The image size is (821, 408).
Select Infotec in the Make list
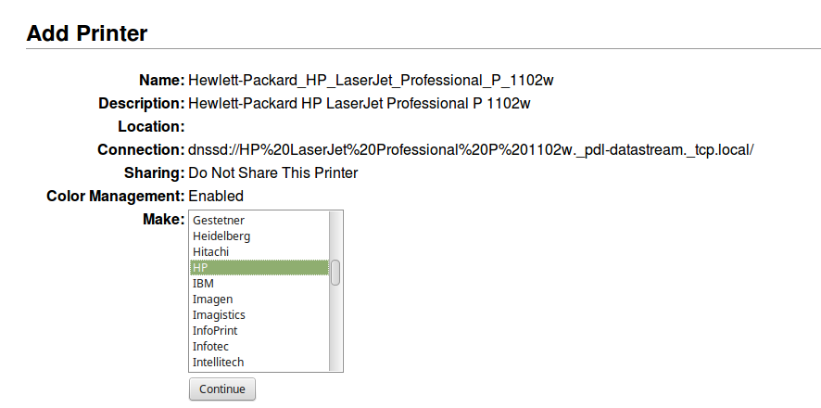[259, 346]
